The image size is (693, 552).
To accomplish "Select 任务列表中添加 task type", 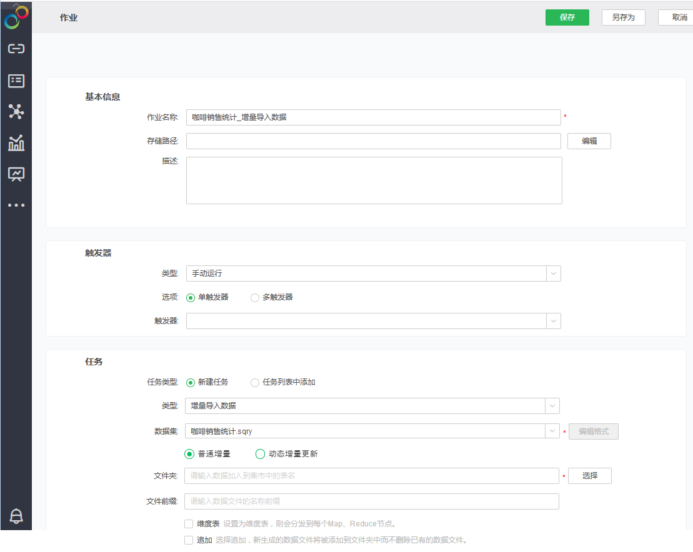I will (254, 382).
